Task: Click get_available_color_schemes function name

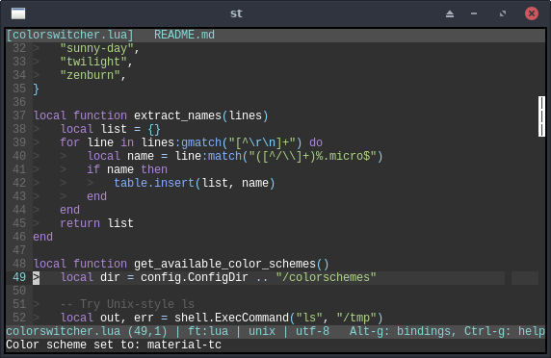Action: (x=224, y=264)
